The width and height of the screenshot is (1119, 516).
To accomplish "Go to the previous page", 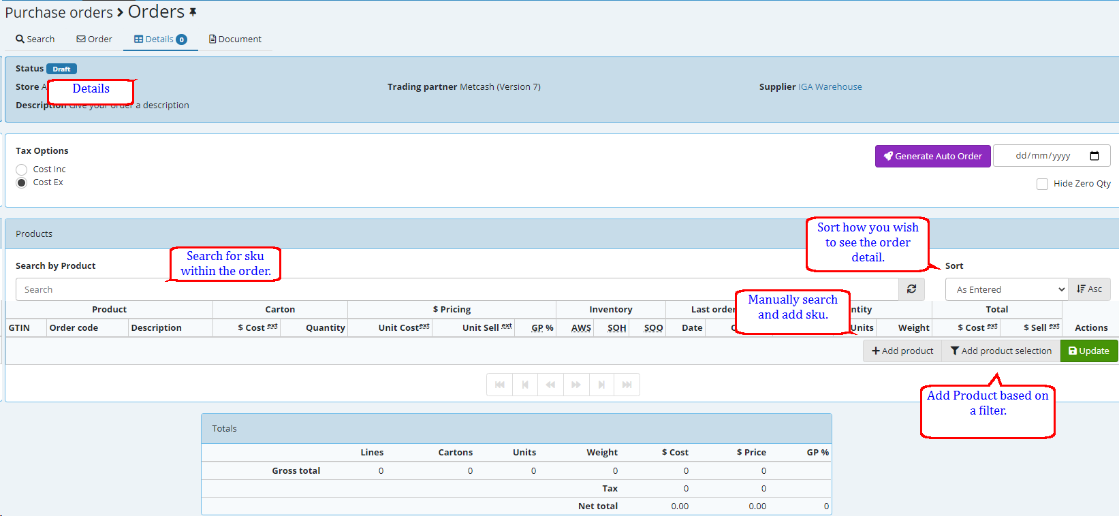I will pos(525,385).
